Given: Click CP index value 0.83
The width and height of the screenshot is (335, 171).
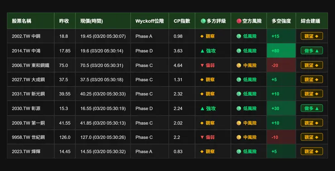Looking at the screenshot, I should pos(178,152).
